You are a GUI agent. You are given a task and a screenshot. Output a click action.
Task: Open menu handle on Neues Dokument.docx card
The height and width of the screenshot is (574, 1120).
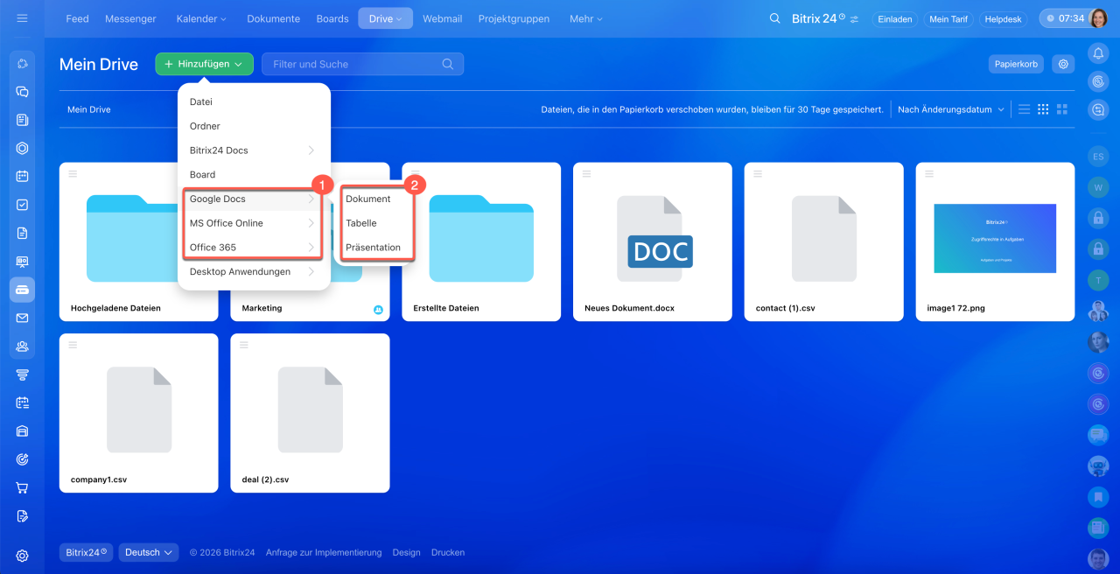coord(586,172)
